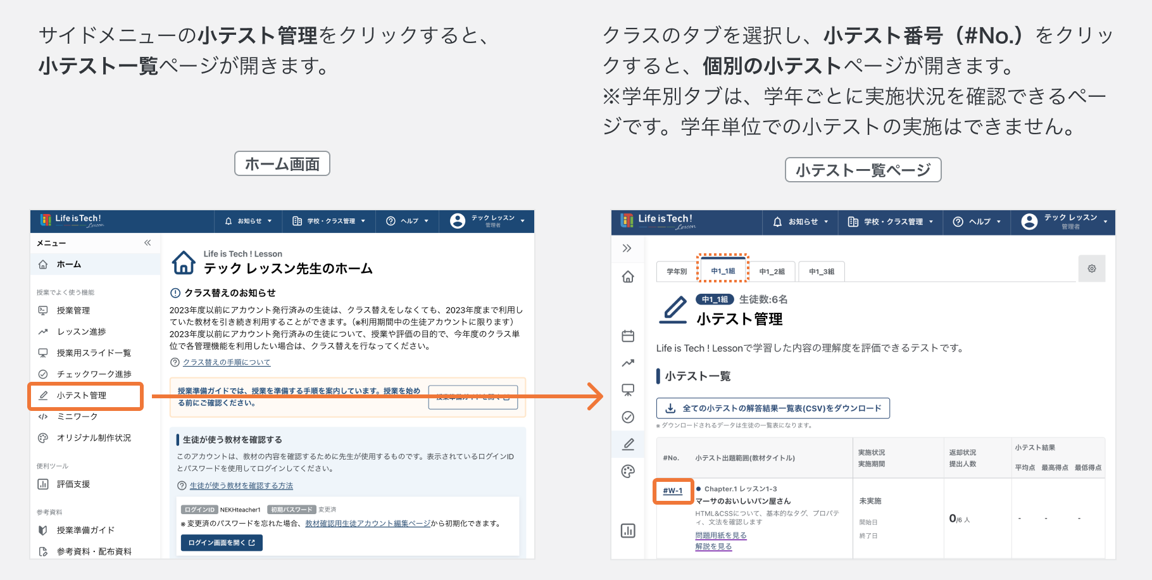The height and width of the screenshot is (580, 1152).
Task: Click the trending lesson progress icon
Action: click(627, 363)
